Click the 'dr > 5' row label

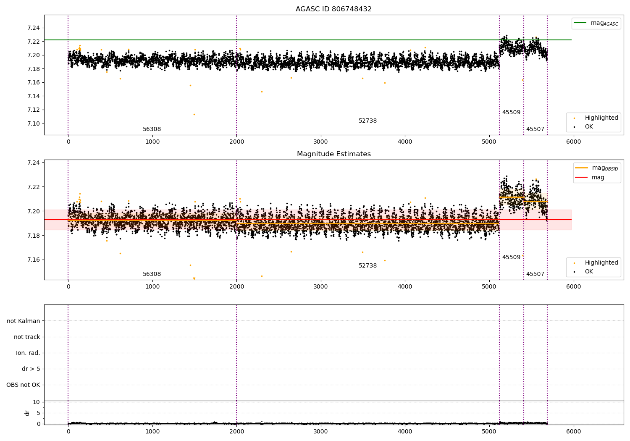31,369
